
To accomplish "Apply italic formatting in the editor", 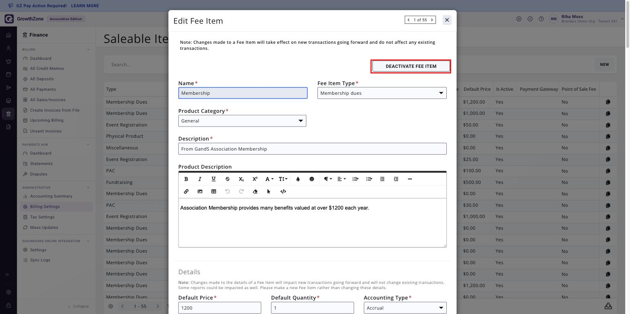I will coord(200,179).
